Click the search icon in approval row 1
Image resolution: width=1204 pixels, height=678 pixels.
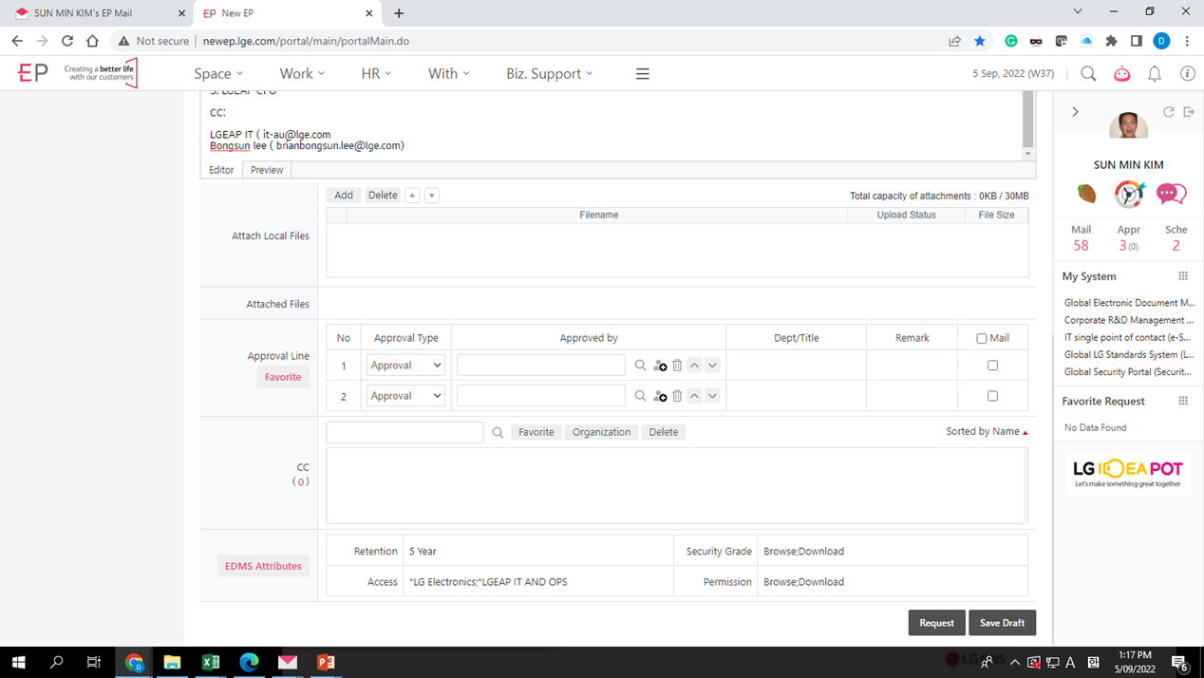click(640, 366)
